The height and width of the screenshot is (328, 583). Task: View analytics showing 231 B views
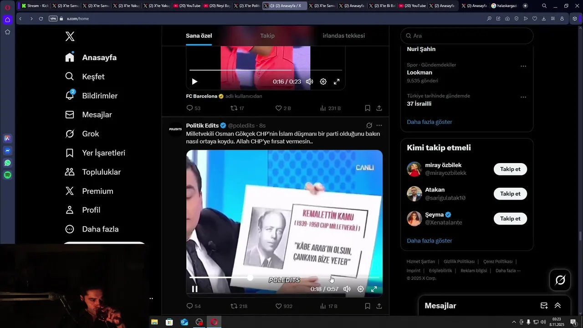(330, 108)
